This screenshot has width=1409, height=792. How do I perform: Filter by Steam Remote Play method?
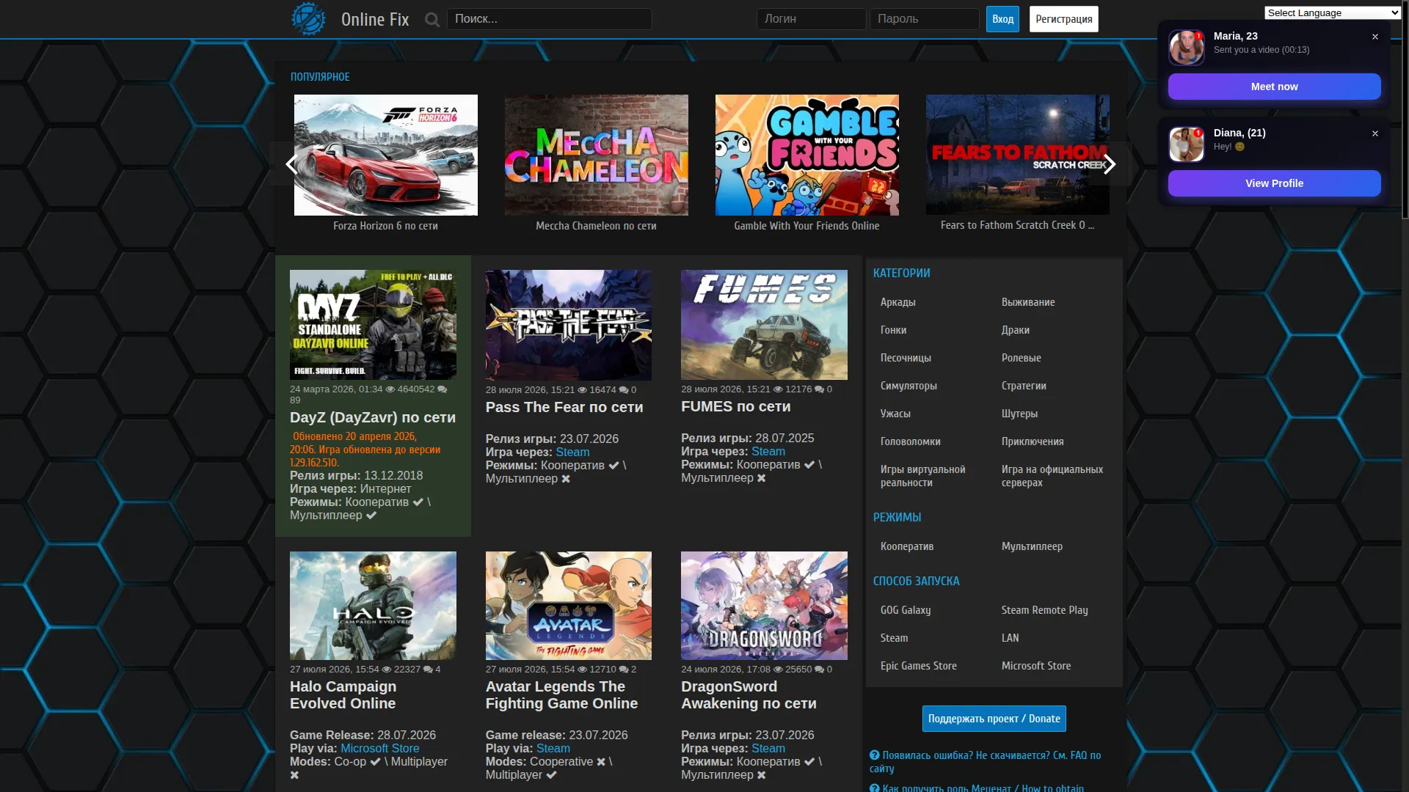point(1045,610)
